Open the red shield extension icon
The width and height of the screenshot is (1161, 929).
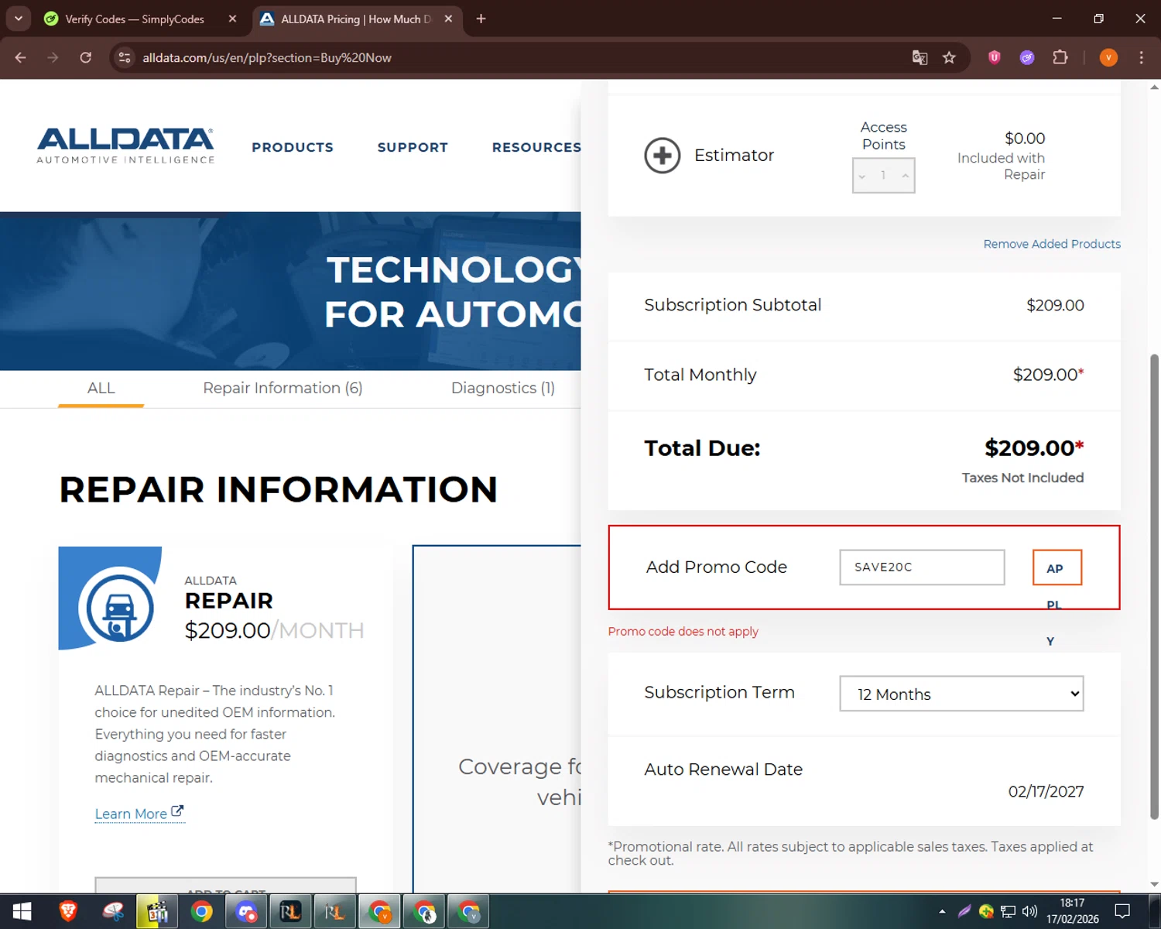[995, 57]
